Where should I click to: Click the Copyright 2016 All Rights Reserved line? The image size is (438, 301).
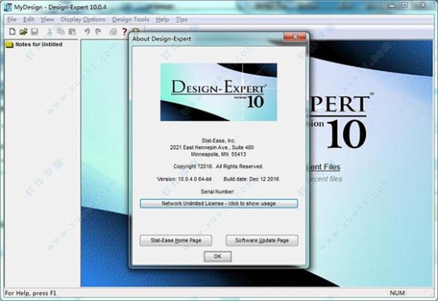tap(218, 166)
